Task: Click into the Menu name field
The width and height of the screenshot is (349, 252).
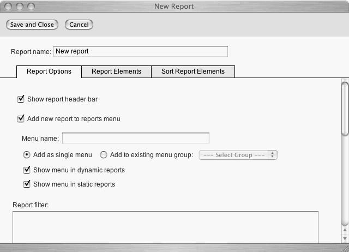Action: (136, 138)
